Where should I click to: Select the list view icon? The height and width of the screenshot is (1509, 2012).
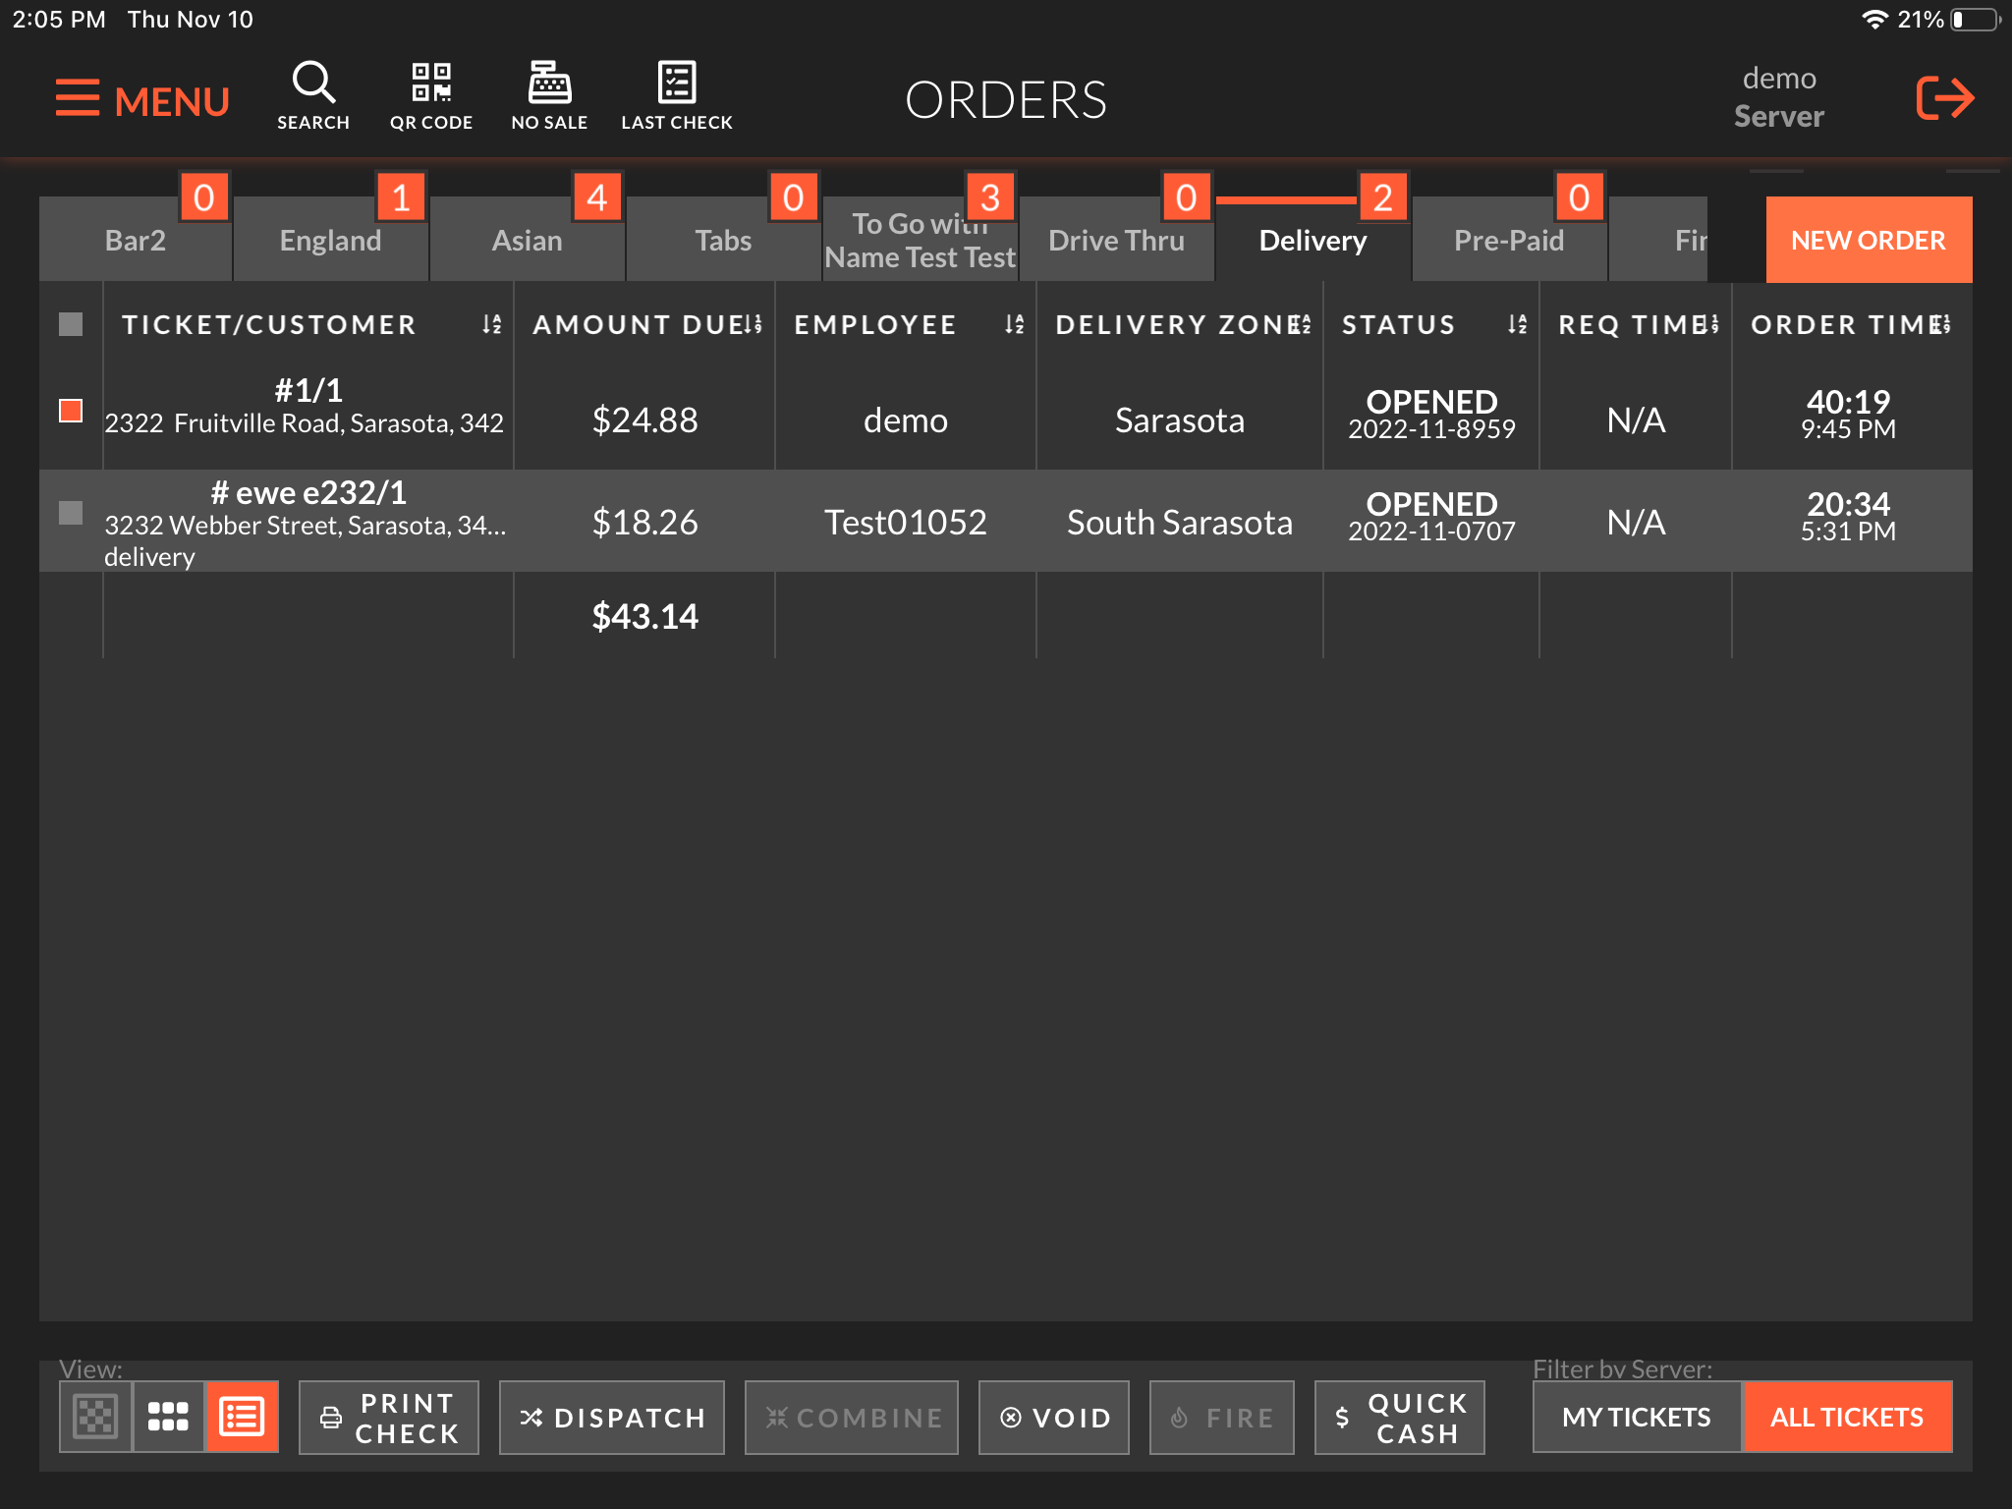(242, 1416)
